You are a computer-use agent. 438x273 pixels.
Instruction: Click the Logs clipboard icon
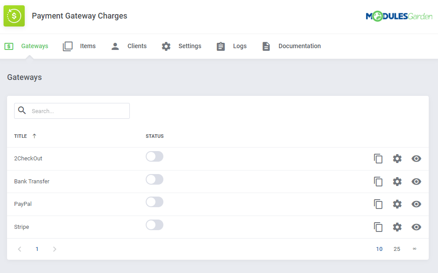click(x=221, y=46)
